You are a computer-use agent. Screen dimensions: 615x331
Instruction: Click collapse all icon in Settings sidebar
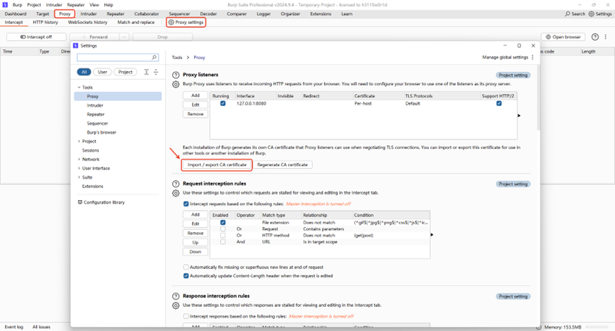[156, 72]
